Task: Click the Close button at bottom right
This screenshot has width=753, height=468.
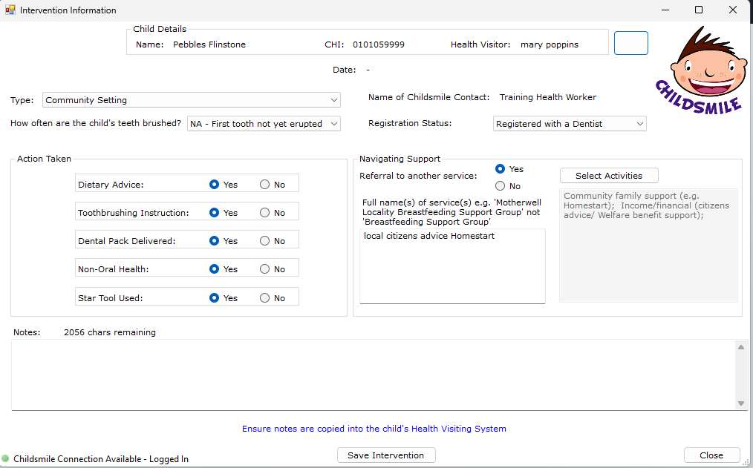Action: (711, 455)
